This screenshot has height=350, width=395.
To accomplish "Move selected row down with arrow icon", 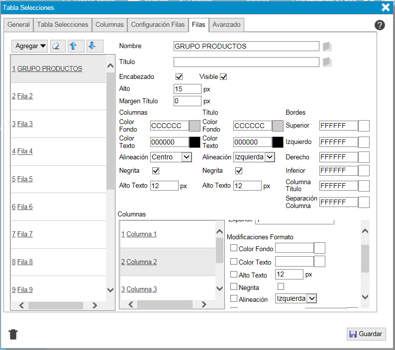I will click(92, 46).
